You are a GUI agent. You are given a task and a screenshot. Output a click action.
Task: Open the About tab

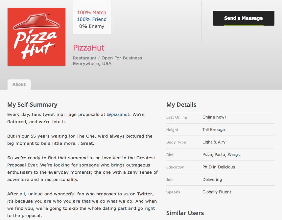click(19, 84)
